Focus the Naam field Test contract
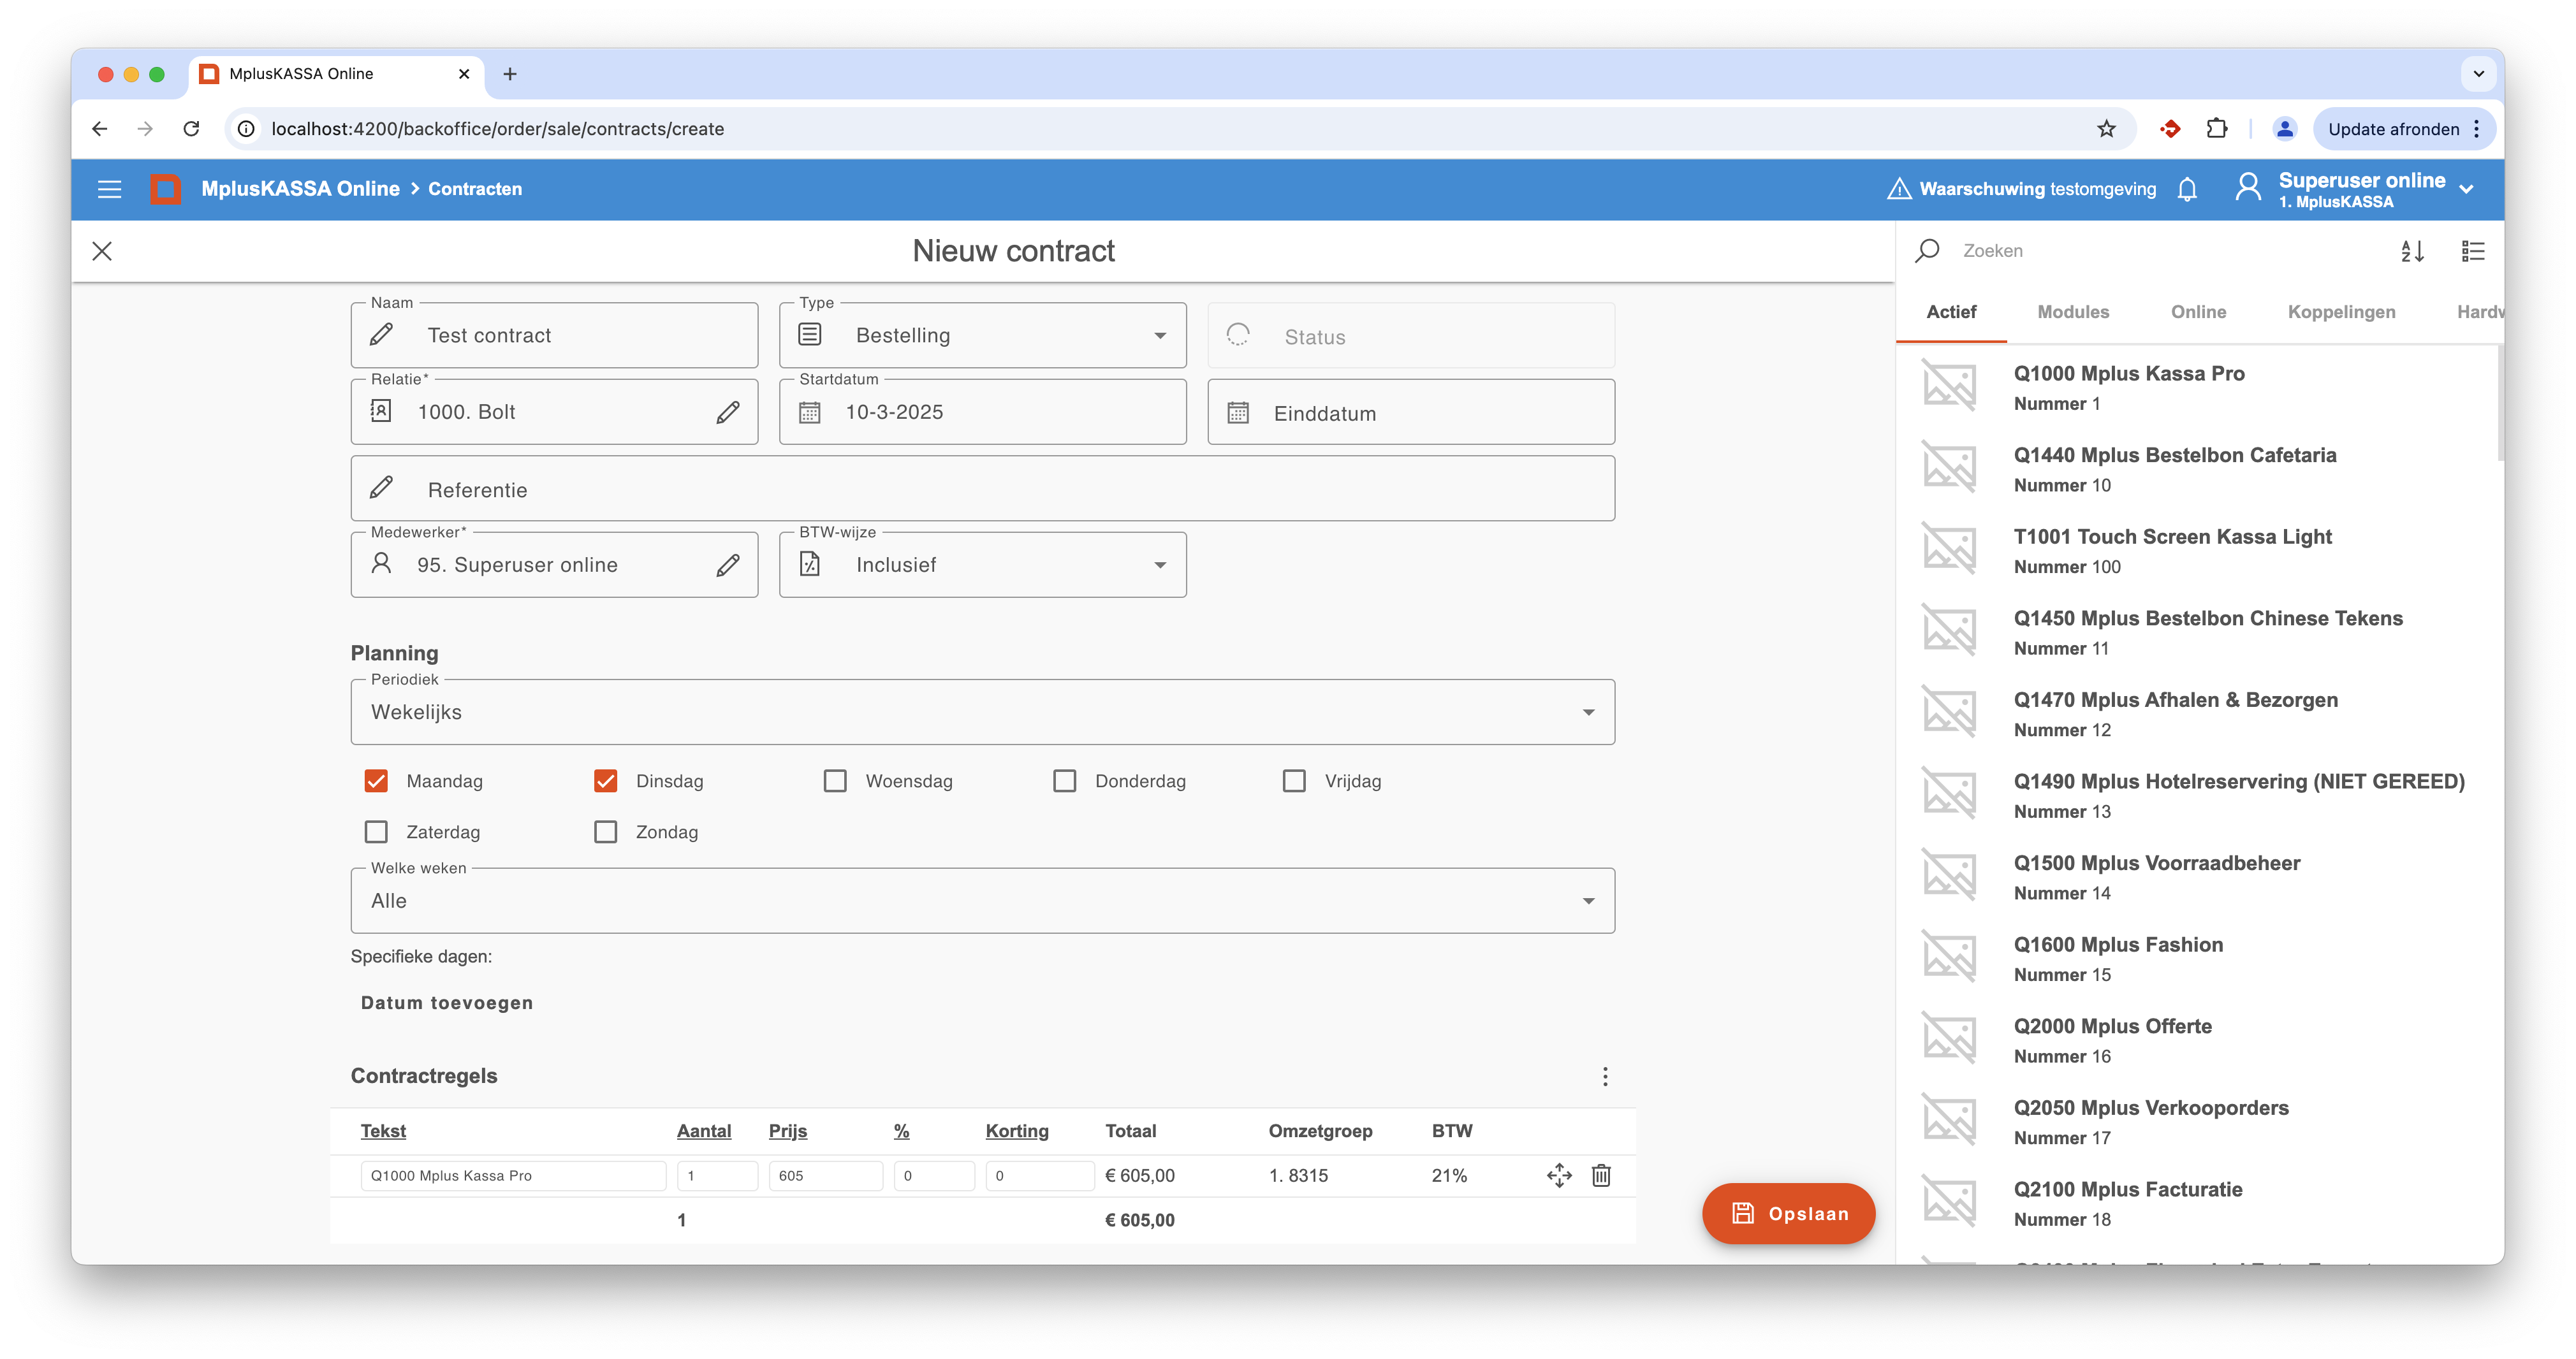Image resolution: width=2576 pixels, height=1359 pixels. pos(554,336)
